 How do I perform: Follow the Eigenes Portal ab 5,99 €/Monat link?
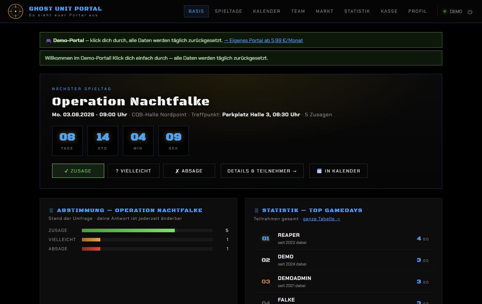[263, 40]
